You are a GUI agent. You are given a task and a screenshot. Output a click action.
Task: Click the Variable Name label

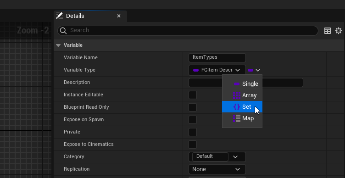click(x=81, y=57)
